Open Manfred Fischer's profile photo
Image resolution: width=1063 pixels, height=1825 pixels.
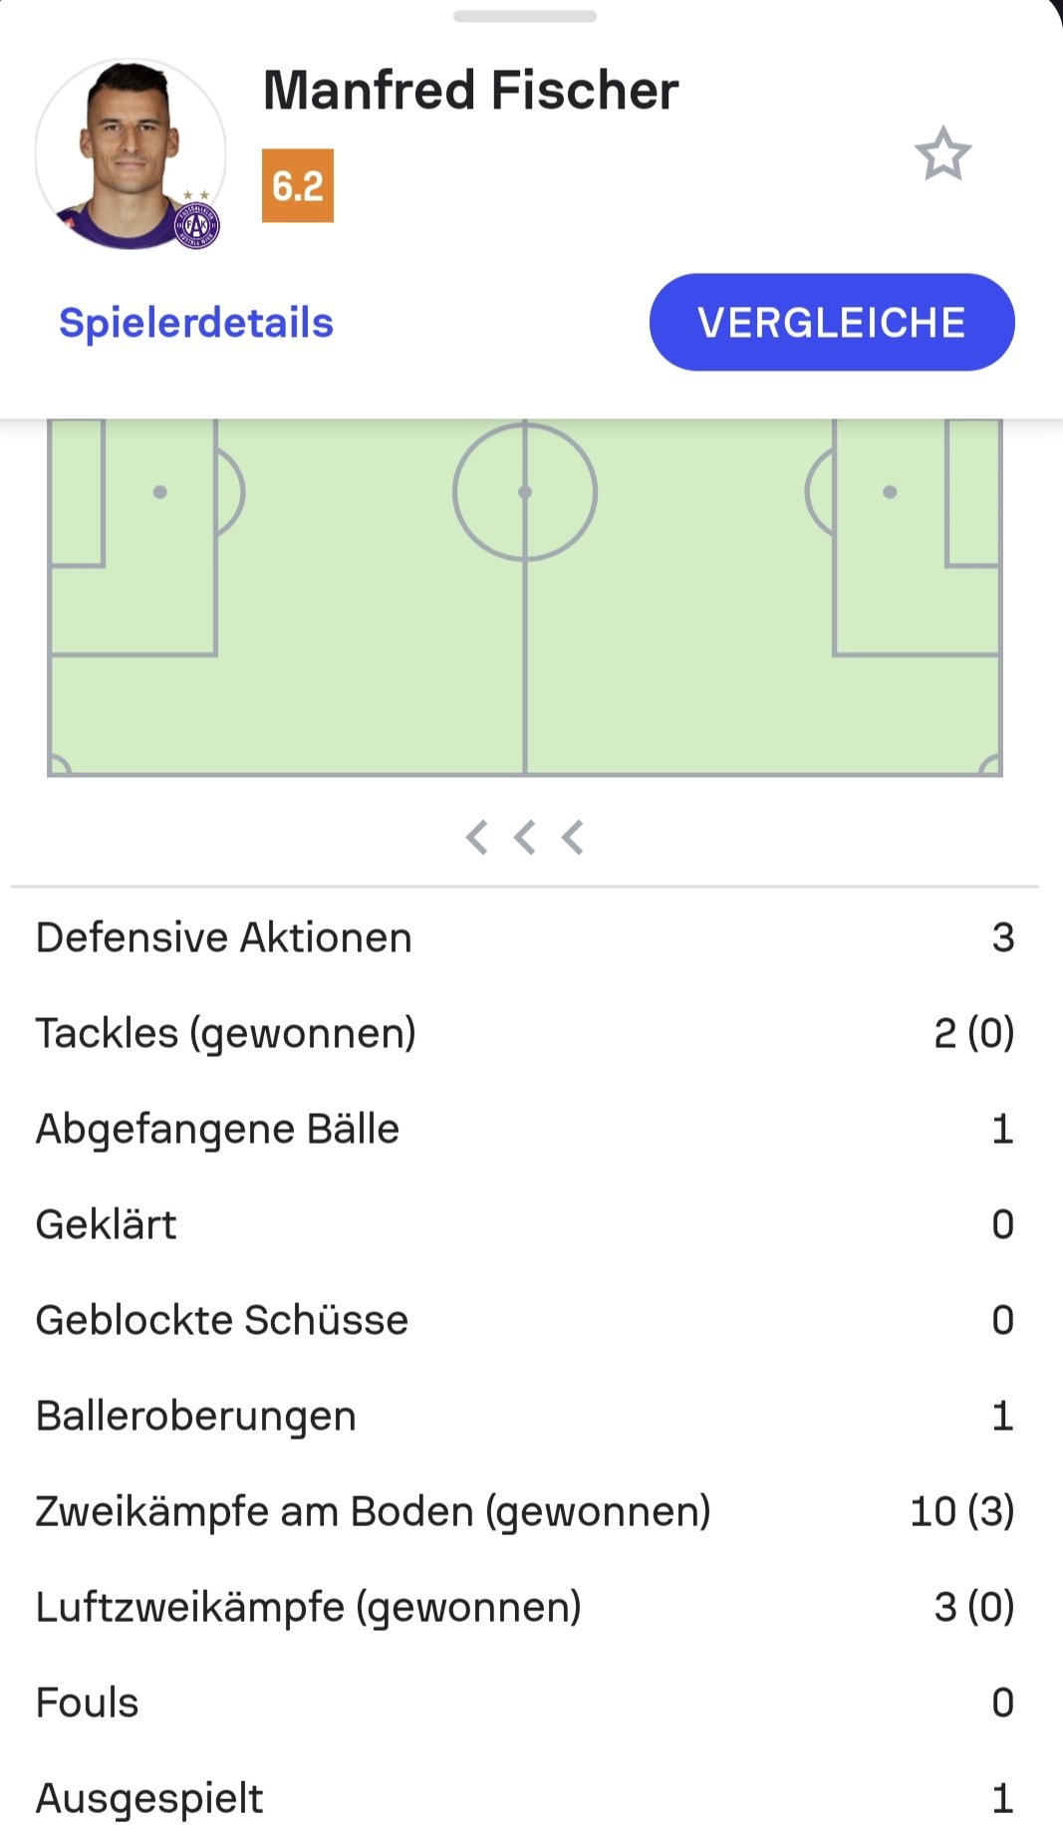[130, 151]
